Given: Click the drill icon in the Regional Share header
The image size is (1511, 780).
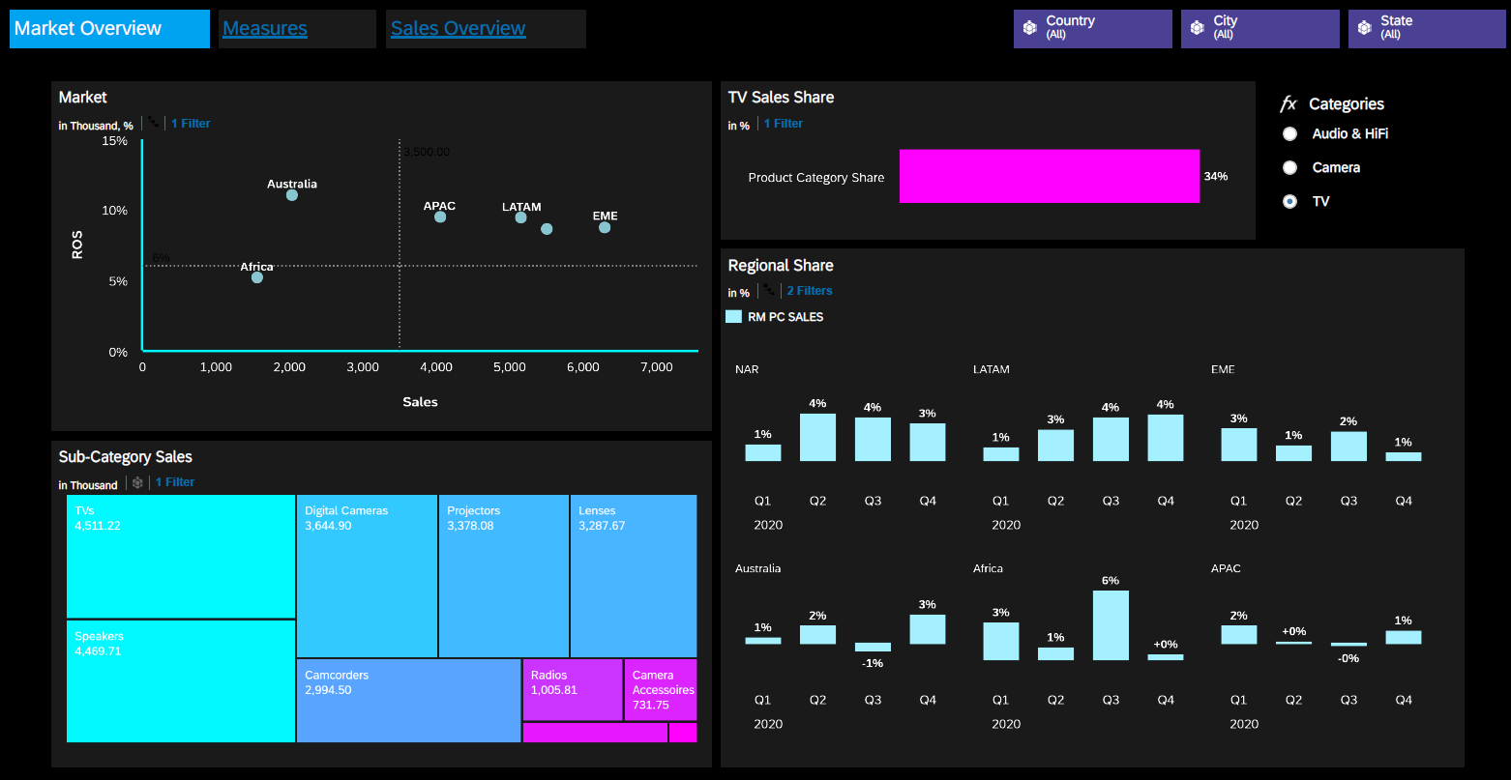Looking at the screenshot, I should click(x=767, y=290).
